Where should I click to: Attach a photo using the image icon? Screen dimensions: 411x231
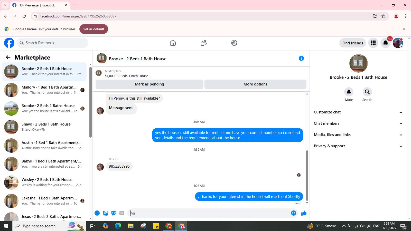[105, 213]
